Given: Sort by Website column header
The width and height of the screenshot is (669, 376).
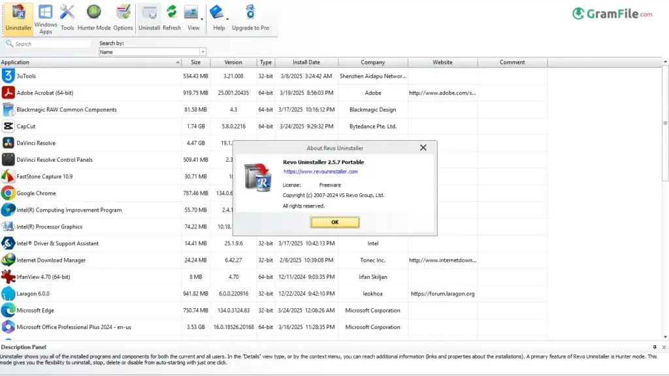Looking at the screenshot, I should [x=442, y=62].
